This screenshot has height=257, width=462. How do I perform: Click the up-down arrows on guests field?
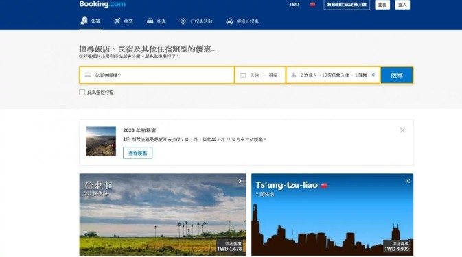coord(373,75)
